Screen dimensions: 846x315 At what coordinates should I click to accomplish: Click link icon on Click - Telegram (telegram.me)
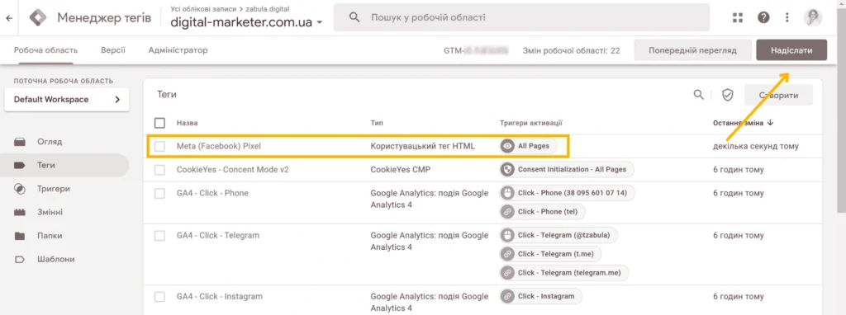tap(507, 272)
